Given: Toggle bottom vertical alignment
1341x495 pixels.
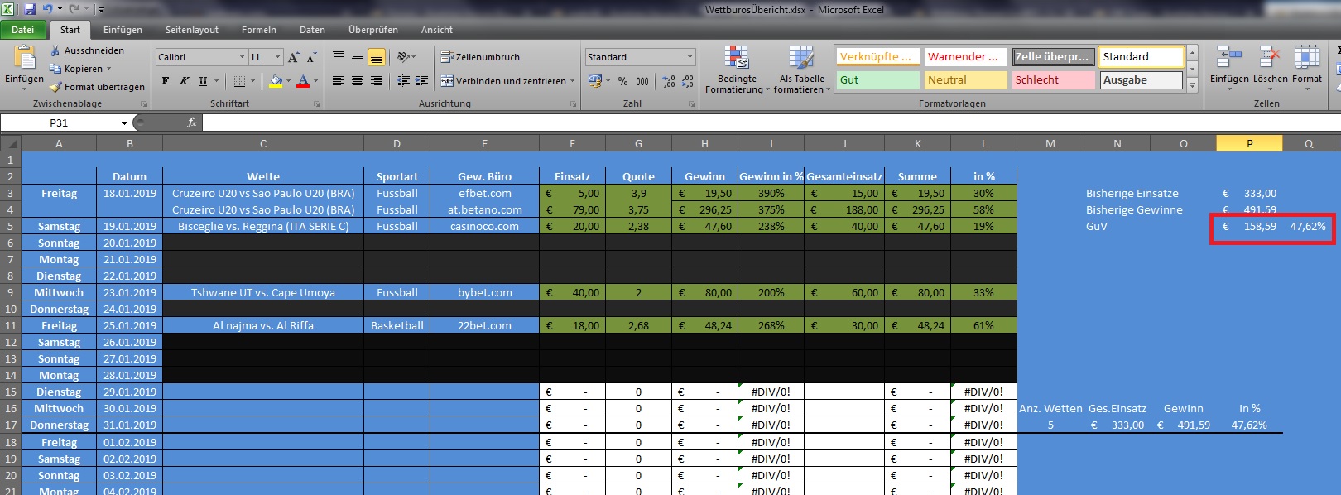Looking at the screenshot, I should point(376,57).
